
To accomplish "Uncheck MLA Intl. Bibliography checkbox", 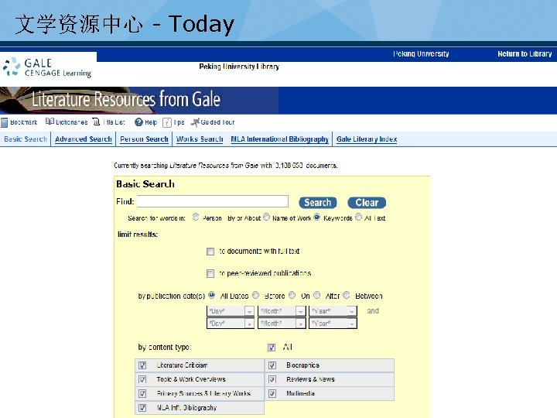I will (x=142, y=408).
